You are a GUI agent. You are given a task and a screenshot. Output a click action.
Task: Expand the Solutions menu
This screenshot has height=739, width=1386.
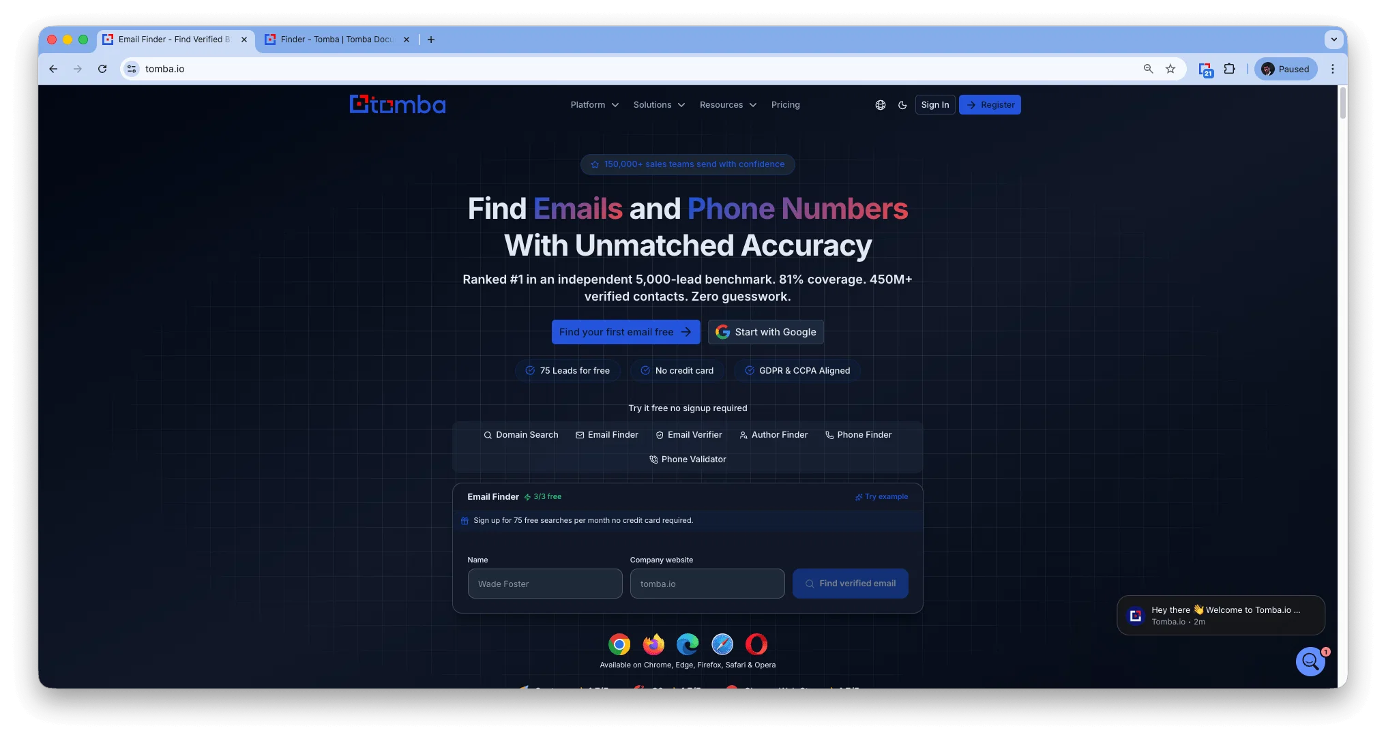[659, 105]
